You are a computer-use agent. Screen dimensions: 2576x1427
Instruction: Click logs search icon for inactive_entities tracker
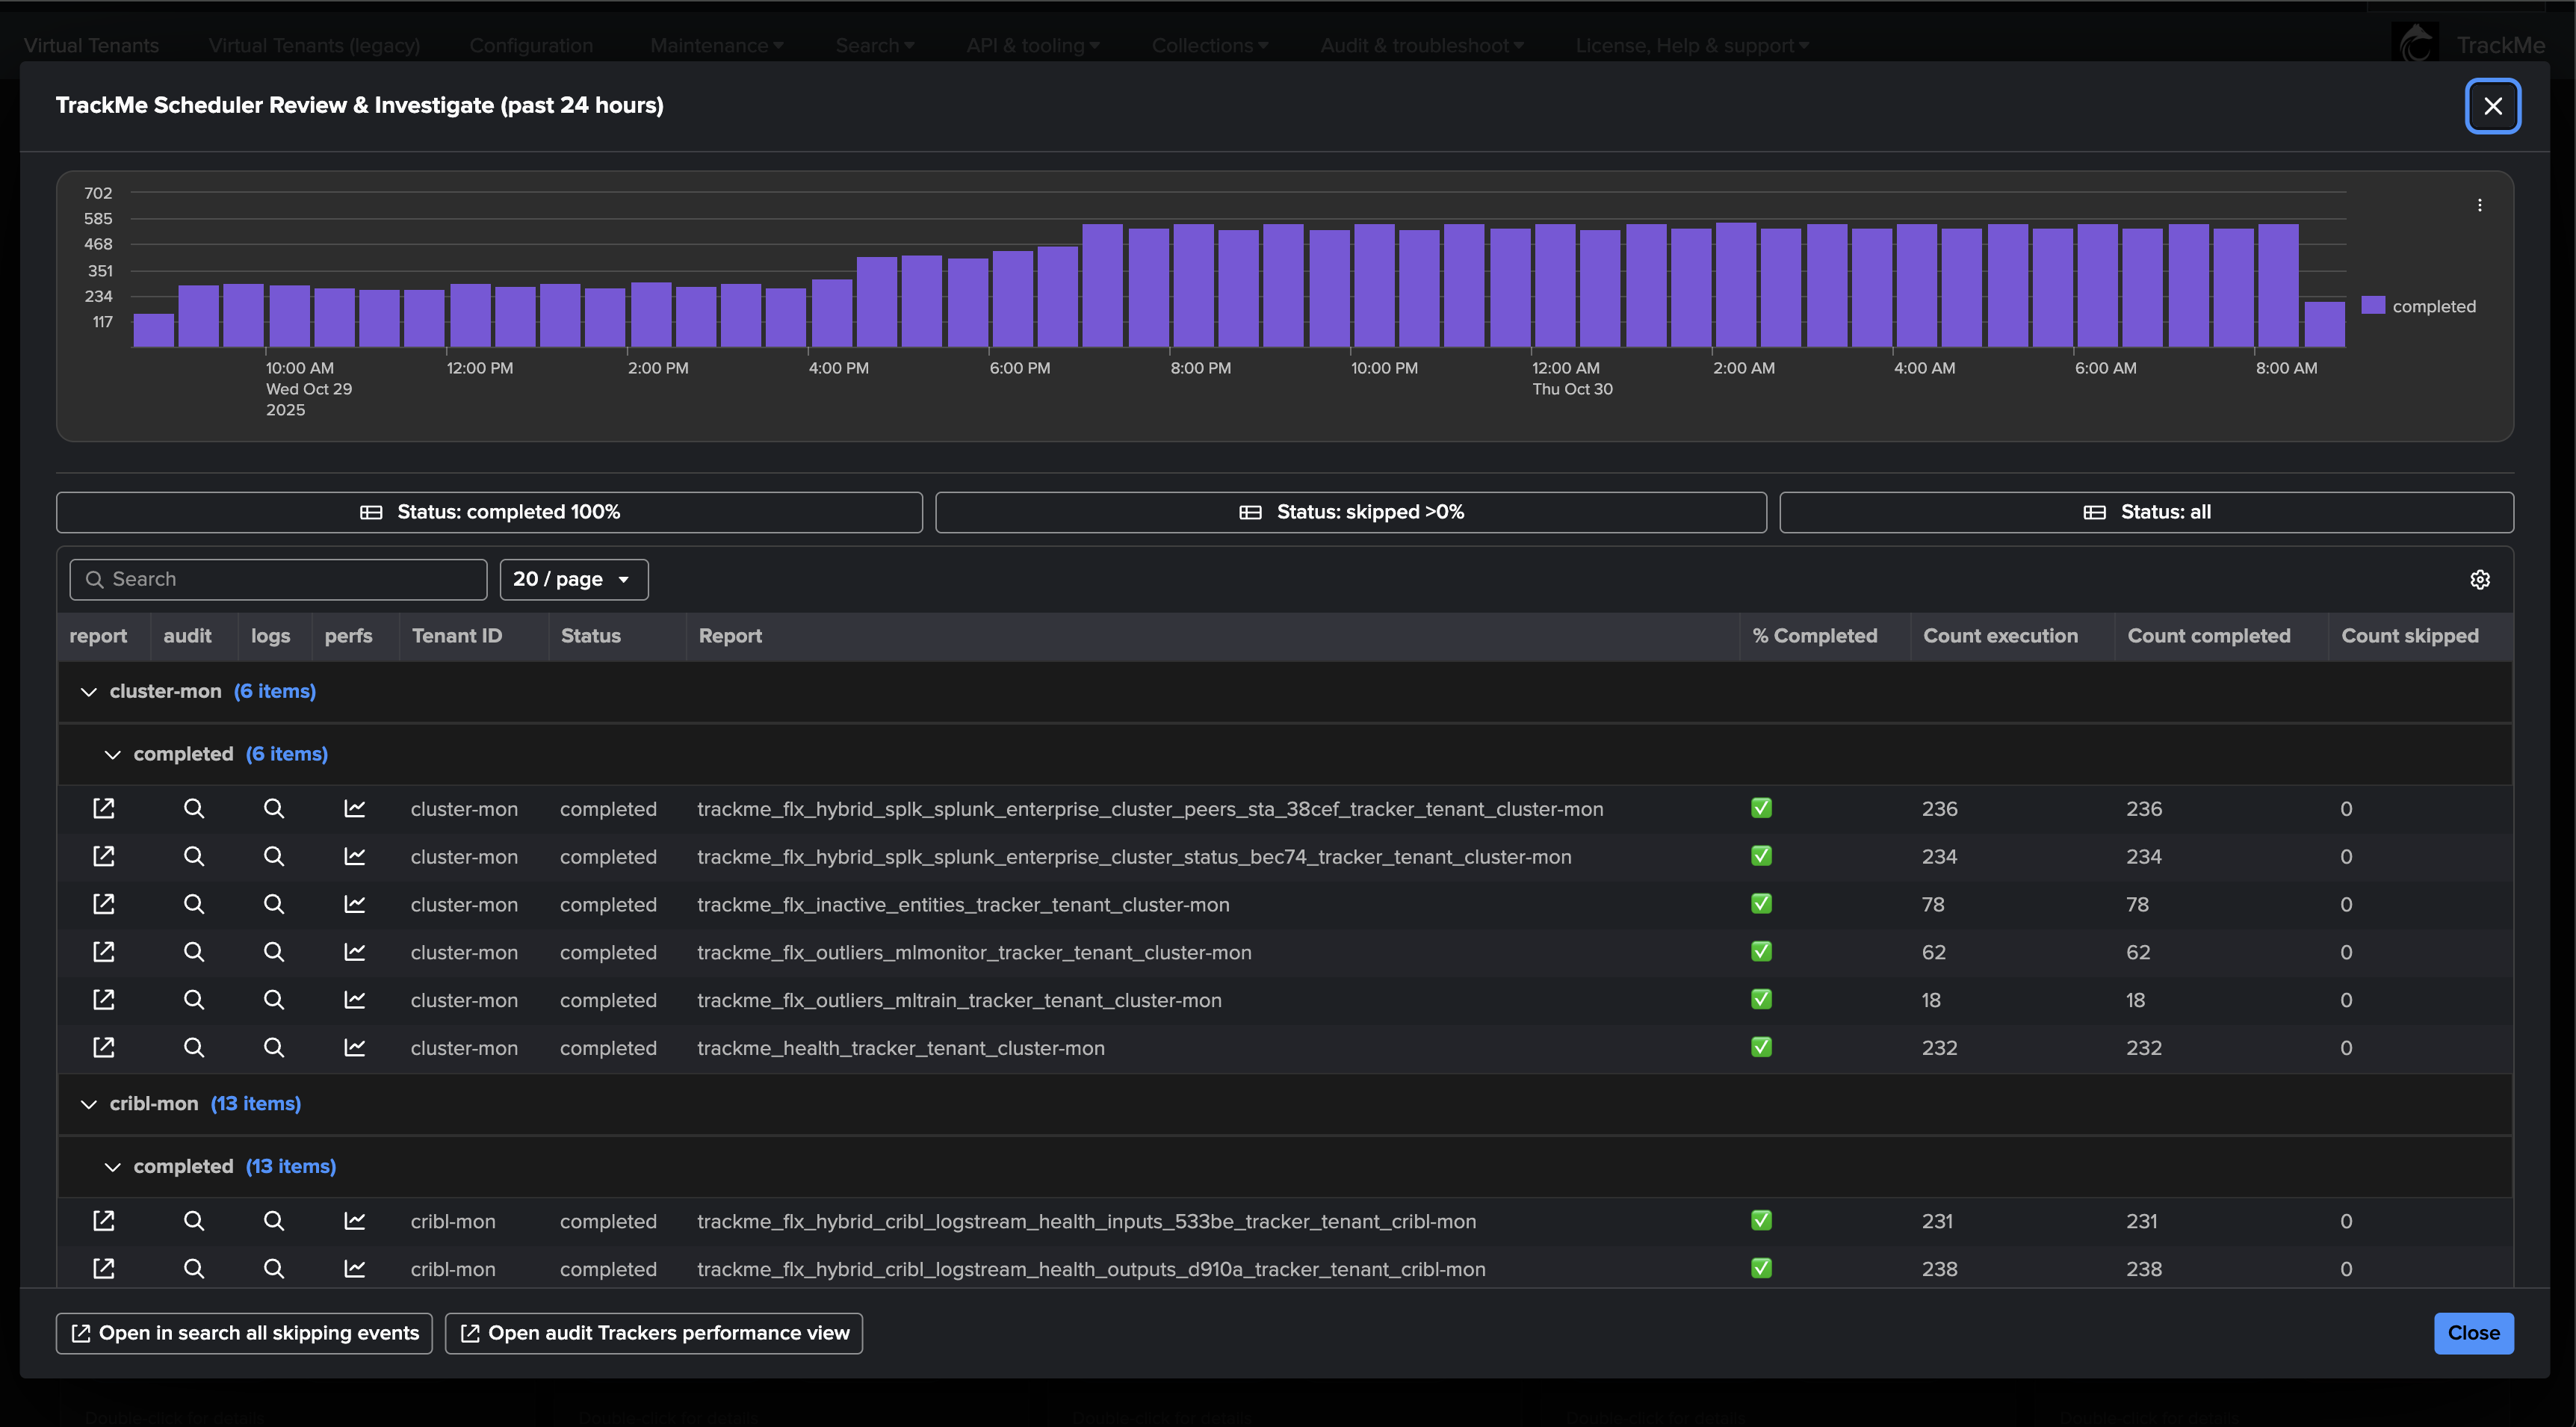click(273, 904)
